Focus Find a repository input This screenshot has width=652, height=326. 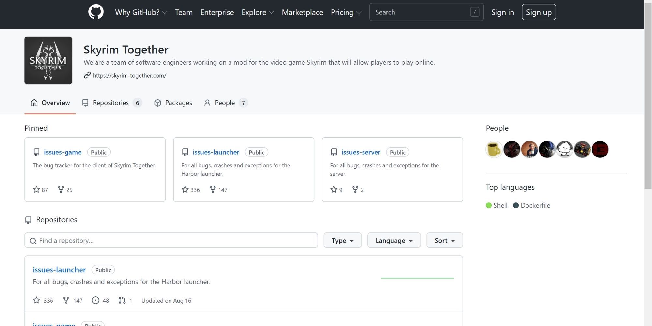point(171,240)
